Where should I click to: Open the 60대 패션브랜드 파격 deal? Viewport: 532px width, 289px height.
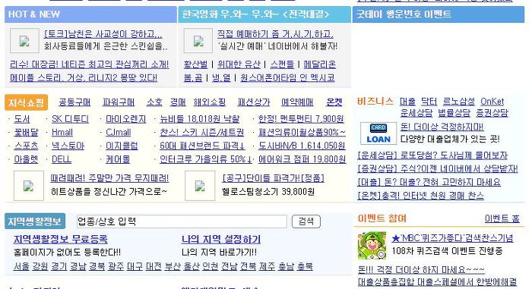click(202, 146)
